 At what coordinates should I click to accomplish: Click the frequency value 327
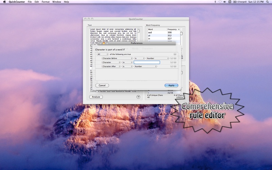(x=169, y=39)
